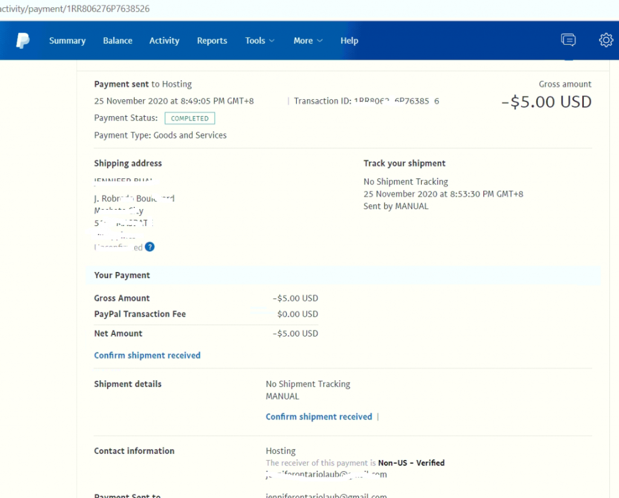Click the Shipping address heading
The width and height of the screenshot is (619, 498).
(x=128, y=163)
